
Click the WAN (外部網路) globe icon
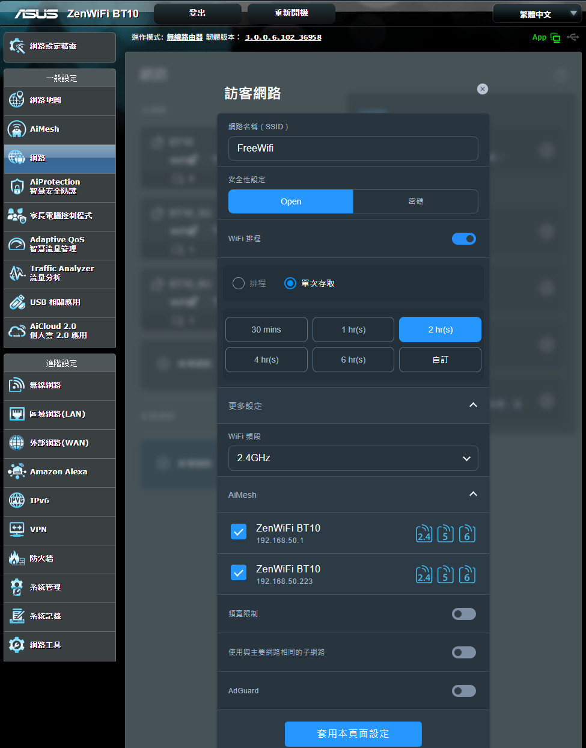tap(17, 443)
